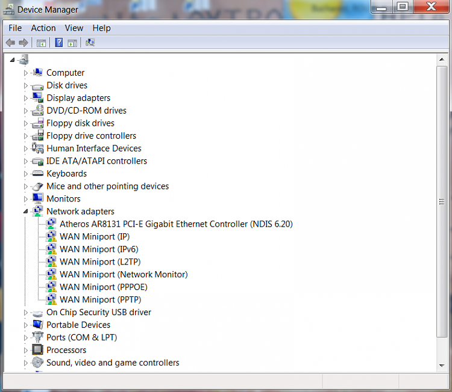This screenshot has width=452, height=392.
Task: Click the Atheros AR8131 adapter icon
Action: [51, 224]
